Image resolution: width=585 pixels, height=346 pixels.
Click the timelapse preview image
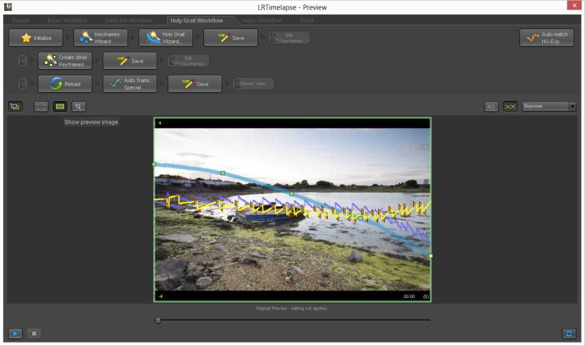pos(292,209)
